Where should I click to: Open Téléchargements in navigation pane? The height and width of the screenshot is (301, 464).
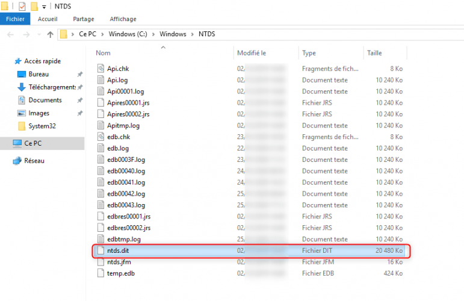(52, 87)
